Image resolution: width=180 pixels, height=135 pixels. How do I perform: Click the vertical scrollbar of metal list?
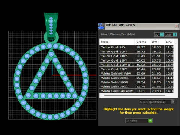point(176,52)
